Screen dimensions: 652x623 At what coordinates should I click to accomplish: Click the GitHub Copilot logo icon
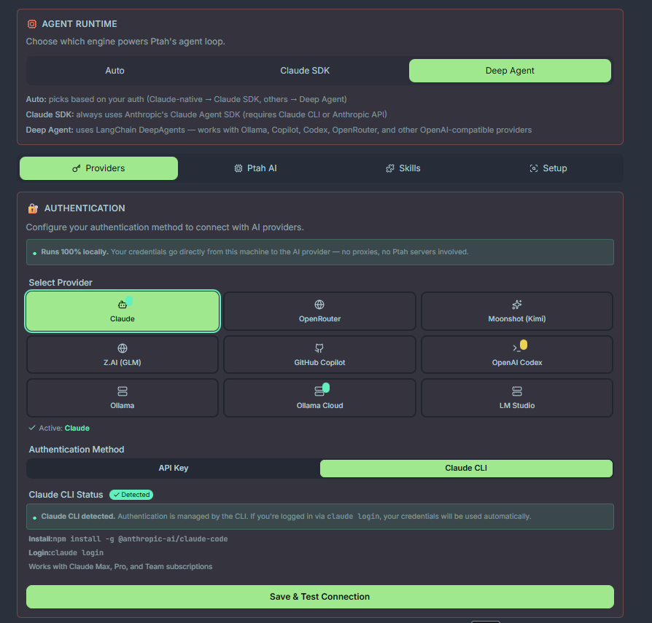(319, 348)
